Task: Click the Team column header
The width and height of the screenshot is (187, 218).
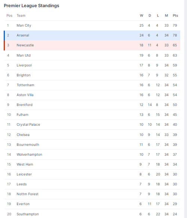Action: point(21,15)
